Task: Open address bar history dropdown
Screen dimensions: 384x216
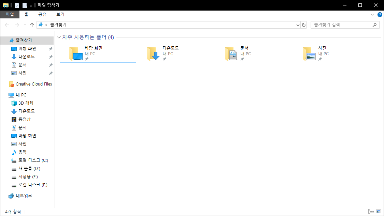Action: pos(298,25)
